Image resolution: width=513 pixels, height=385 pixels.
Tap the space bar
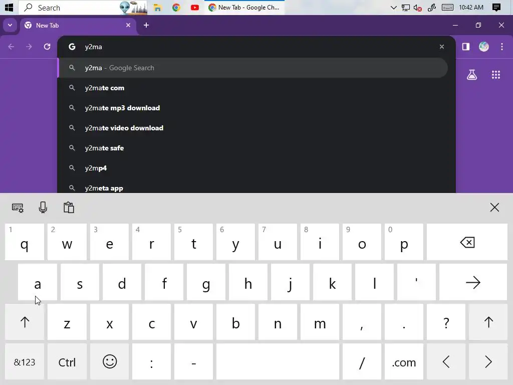(x=278, y=362)
